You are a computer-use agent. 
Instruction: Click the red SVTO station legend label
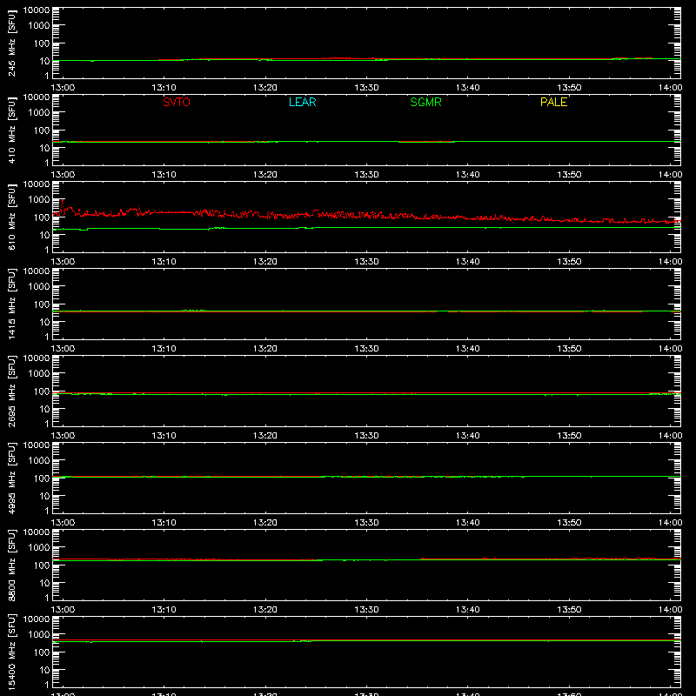(177, 102)
